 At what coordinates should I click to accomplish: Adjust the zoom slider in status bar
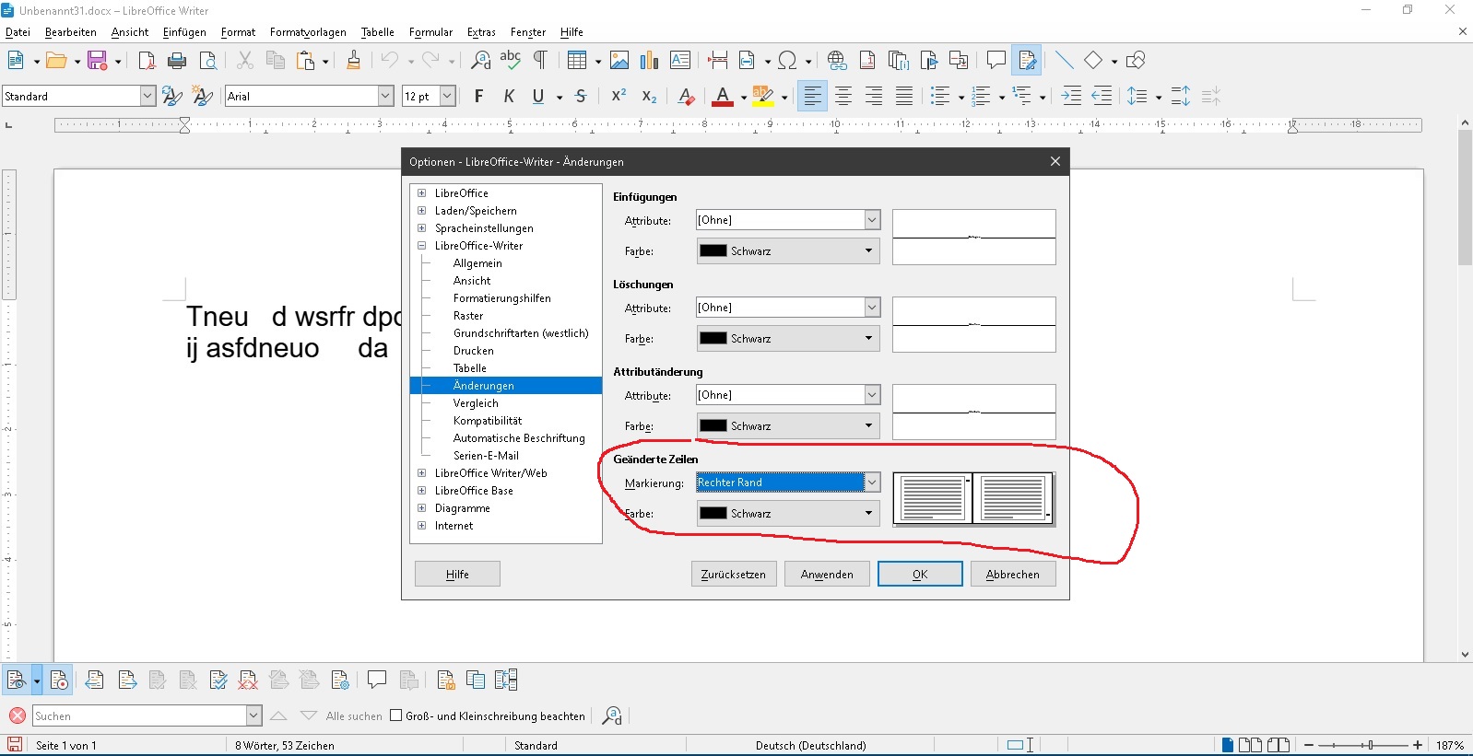1371,745
